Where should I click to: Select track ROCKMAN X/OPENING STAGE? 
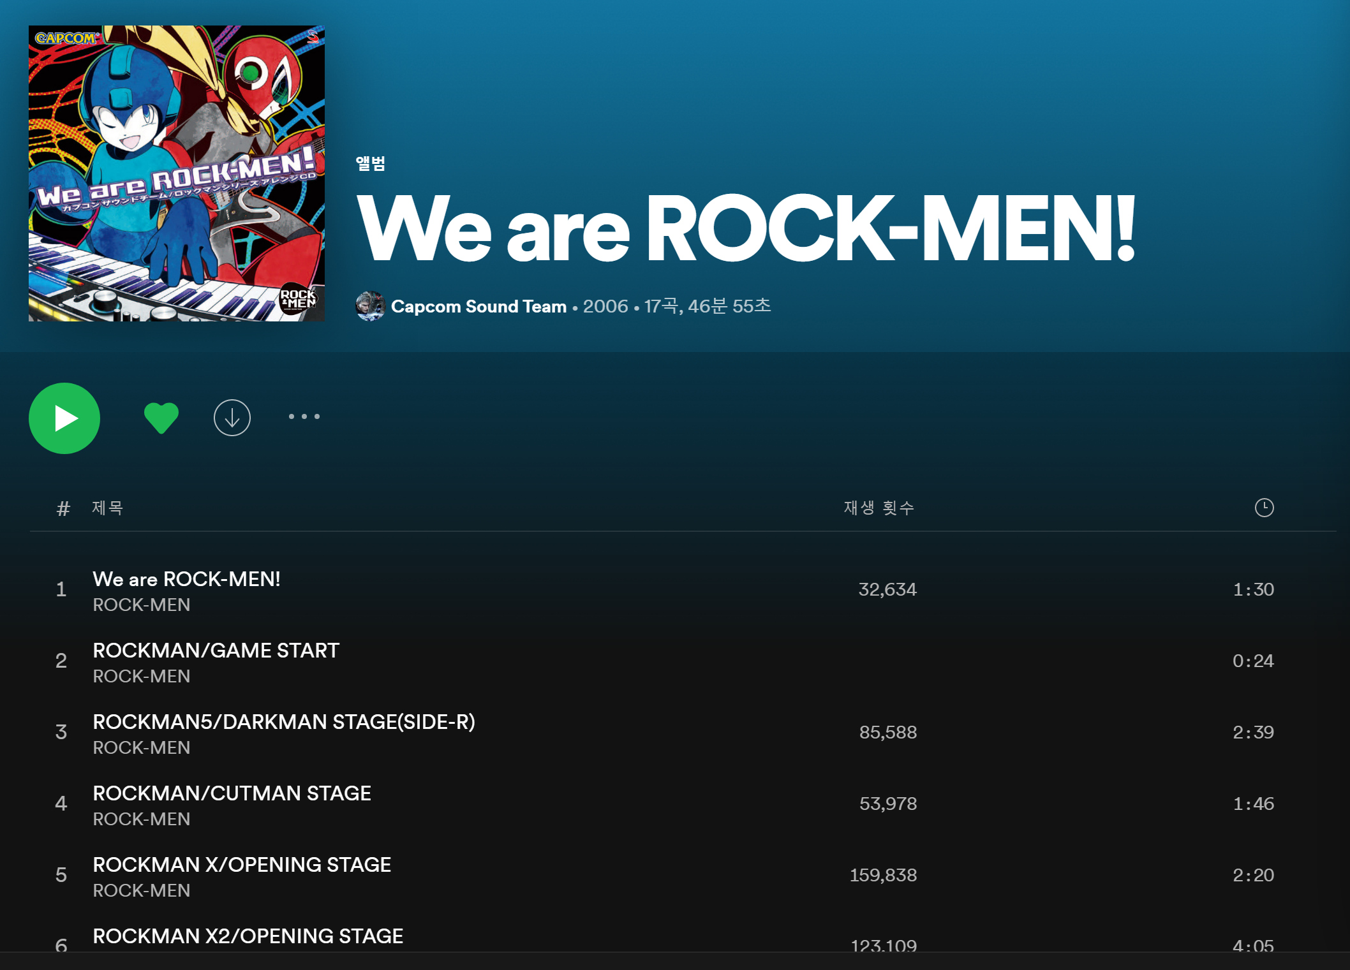tap(242, 865)
